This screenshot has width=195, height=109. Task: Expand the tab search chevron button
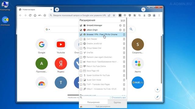pos(143,9)
